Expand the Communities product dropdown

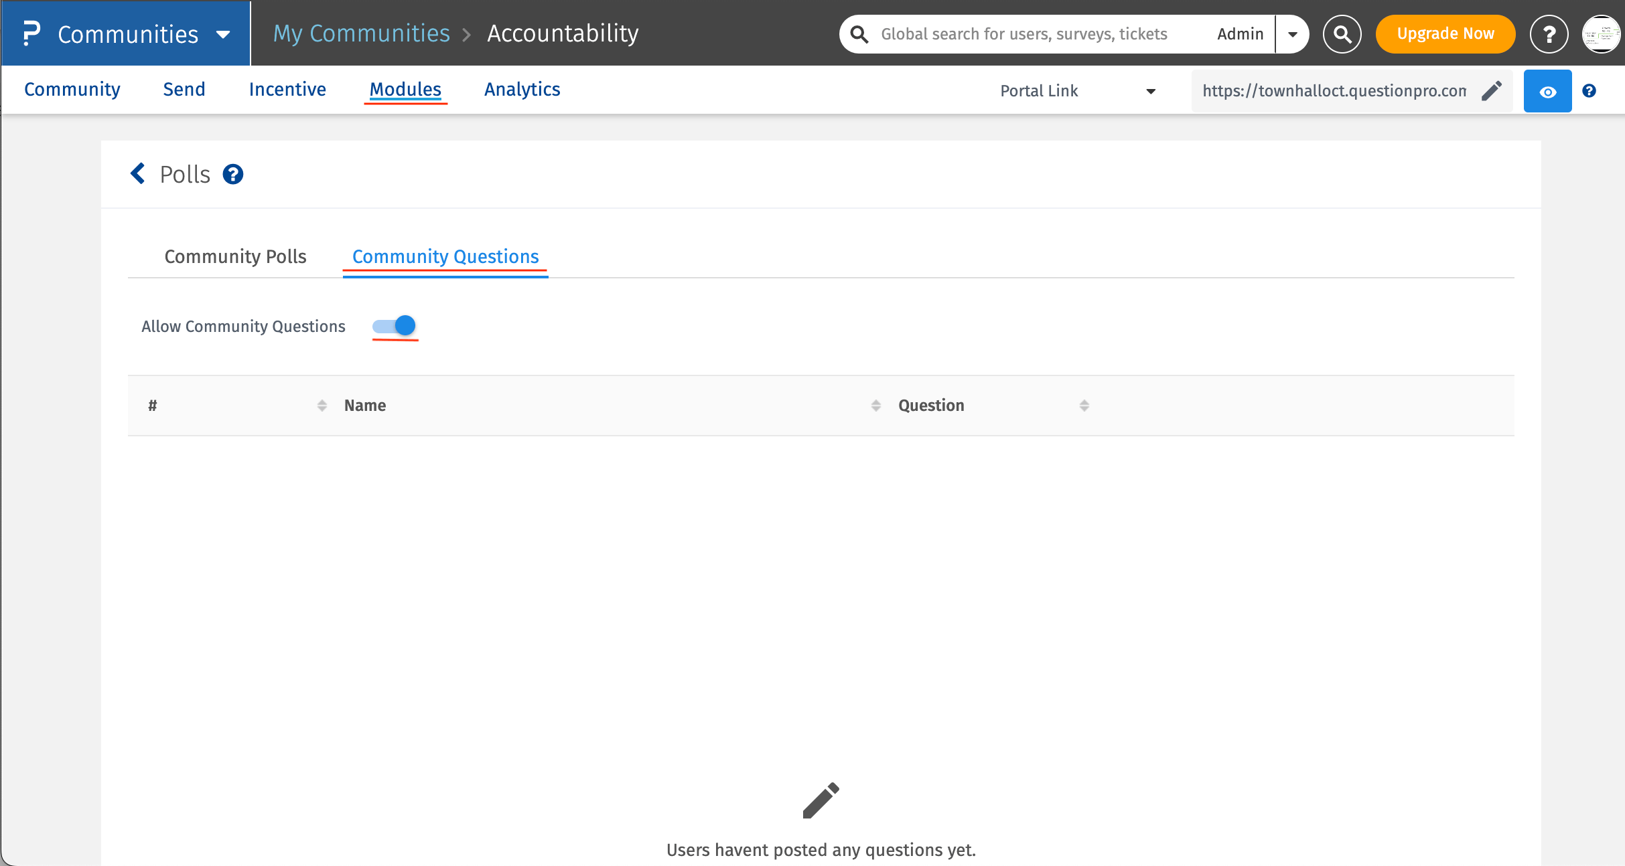click(x=224, y=34)
